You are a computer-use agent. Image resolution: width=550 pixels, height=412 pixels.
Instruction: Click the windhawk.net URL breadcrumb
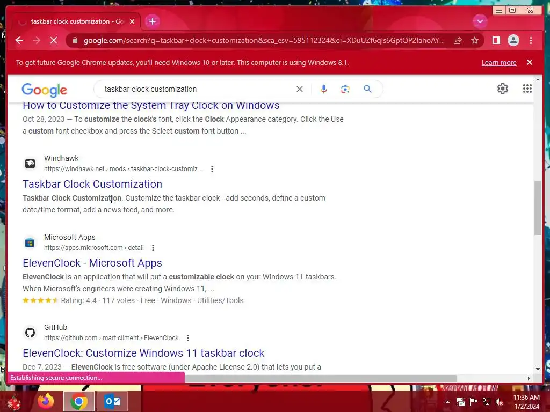(x=123, y=169)
